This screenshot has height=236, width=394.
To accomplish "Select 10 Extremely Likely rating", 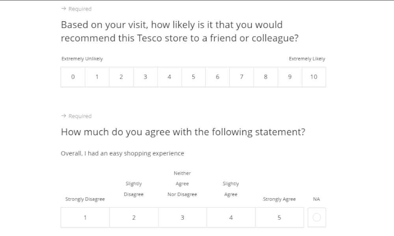I will pyautogui.click(x=314, y=77).
